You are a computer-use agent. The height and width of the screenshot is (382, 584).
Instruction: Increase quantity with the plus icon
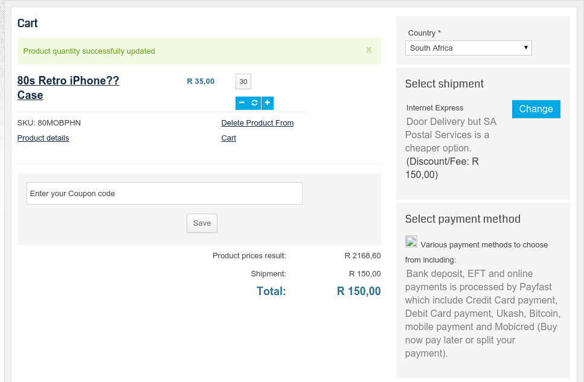click(x=268, y=103)
